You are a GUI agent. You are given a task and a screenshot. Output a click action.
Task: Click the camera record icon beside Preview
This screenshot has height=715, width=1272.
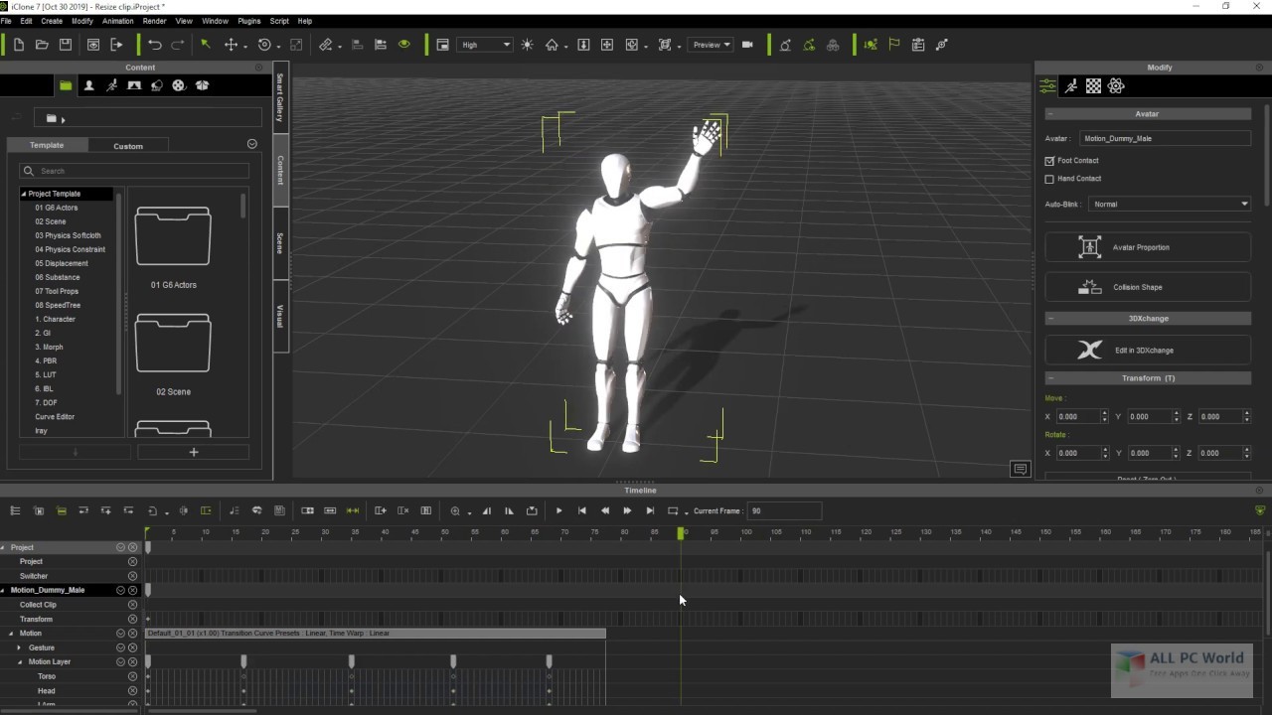coord(747,45)
